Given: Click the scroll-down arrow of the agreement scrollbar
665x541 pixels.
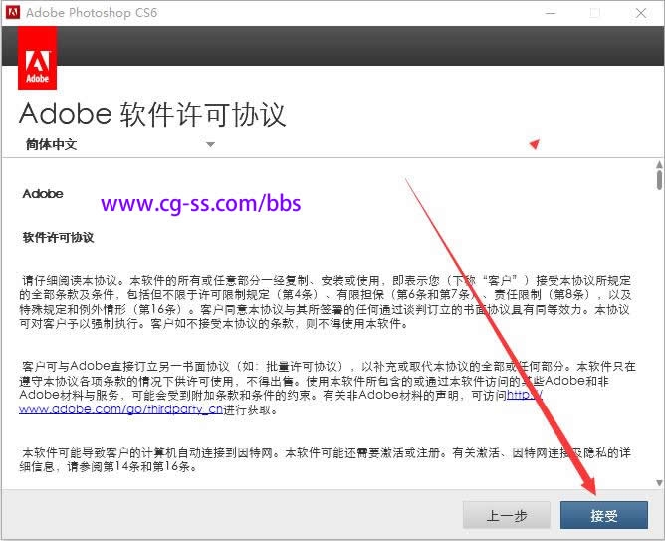Looking at the screenshot, I should [658, 480].
